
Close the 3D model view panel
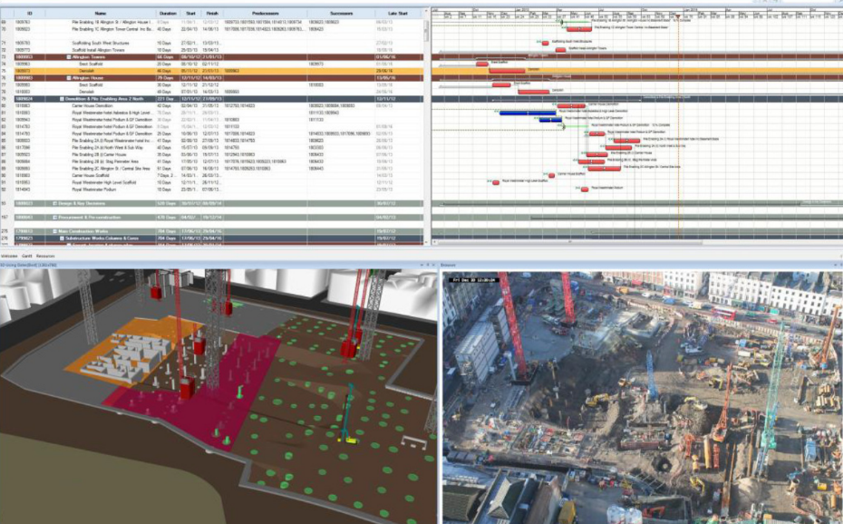[434, 264]
